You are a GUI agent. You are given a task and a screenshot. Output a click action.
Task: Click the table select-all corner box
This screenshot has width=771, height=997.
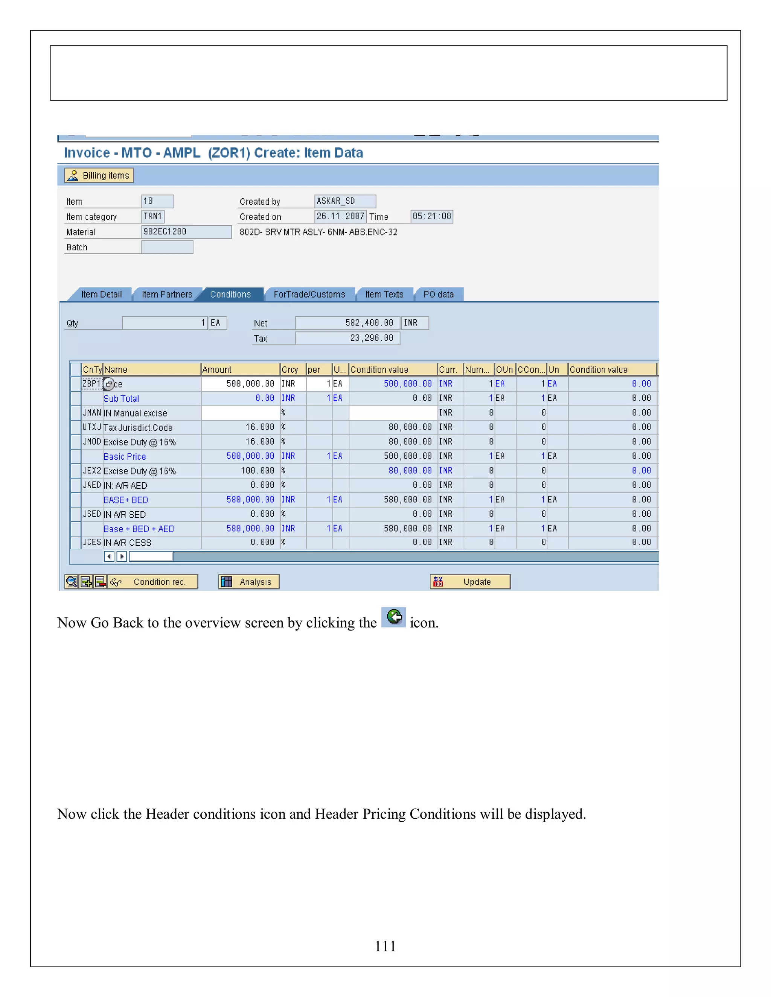pos(76,369)
